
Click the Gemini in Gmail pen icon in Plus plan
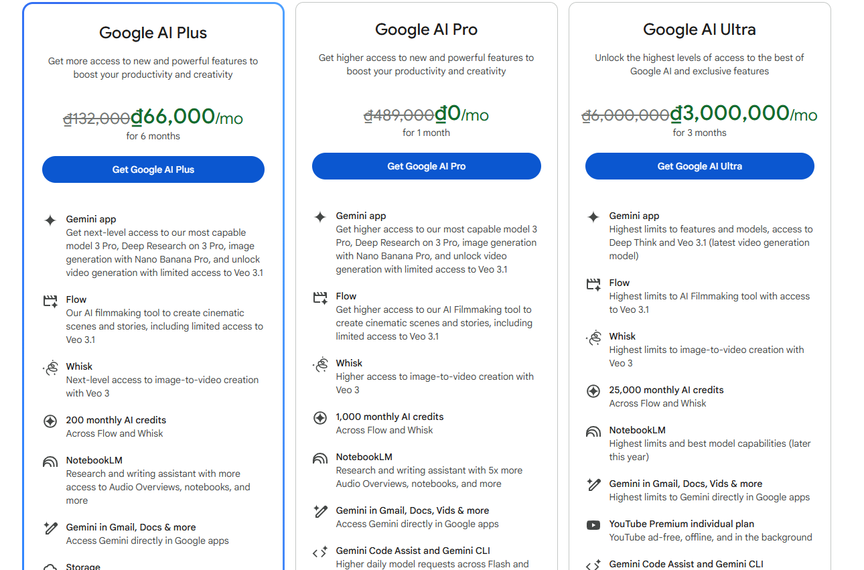click(x=50, y=528)
